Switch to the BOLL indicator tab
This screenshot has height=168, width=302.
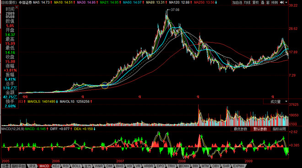pos(76,166)
